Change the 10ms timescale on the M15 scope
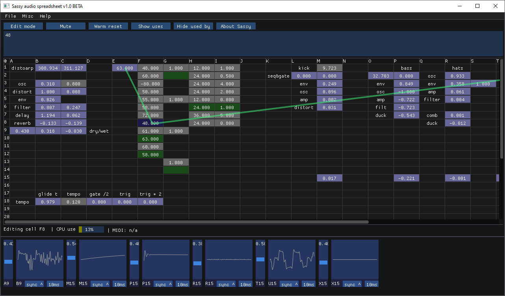This screenshot has width=505, height=296. [x=119, y=284]
